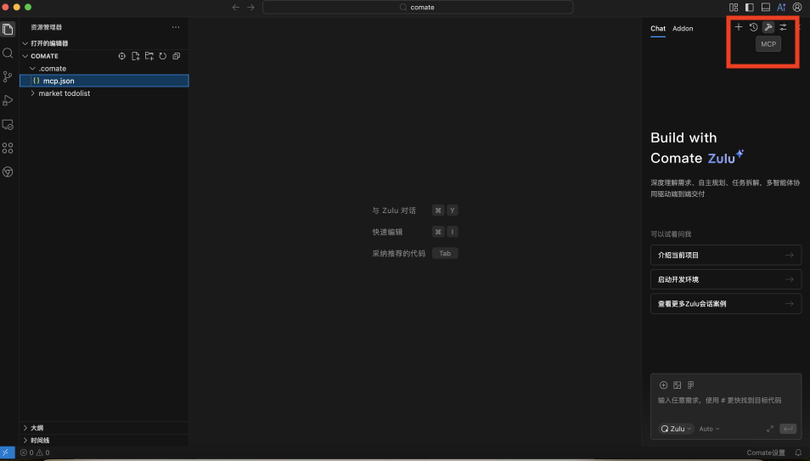Add context with circled plus icon
The image size is (810, 461).
click(664, 385)
